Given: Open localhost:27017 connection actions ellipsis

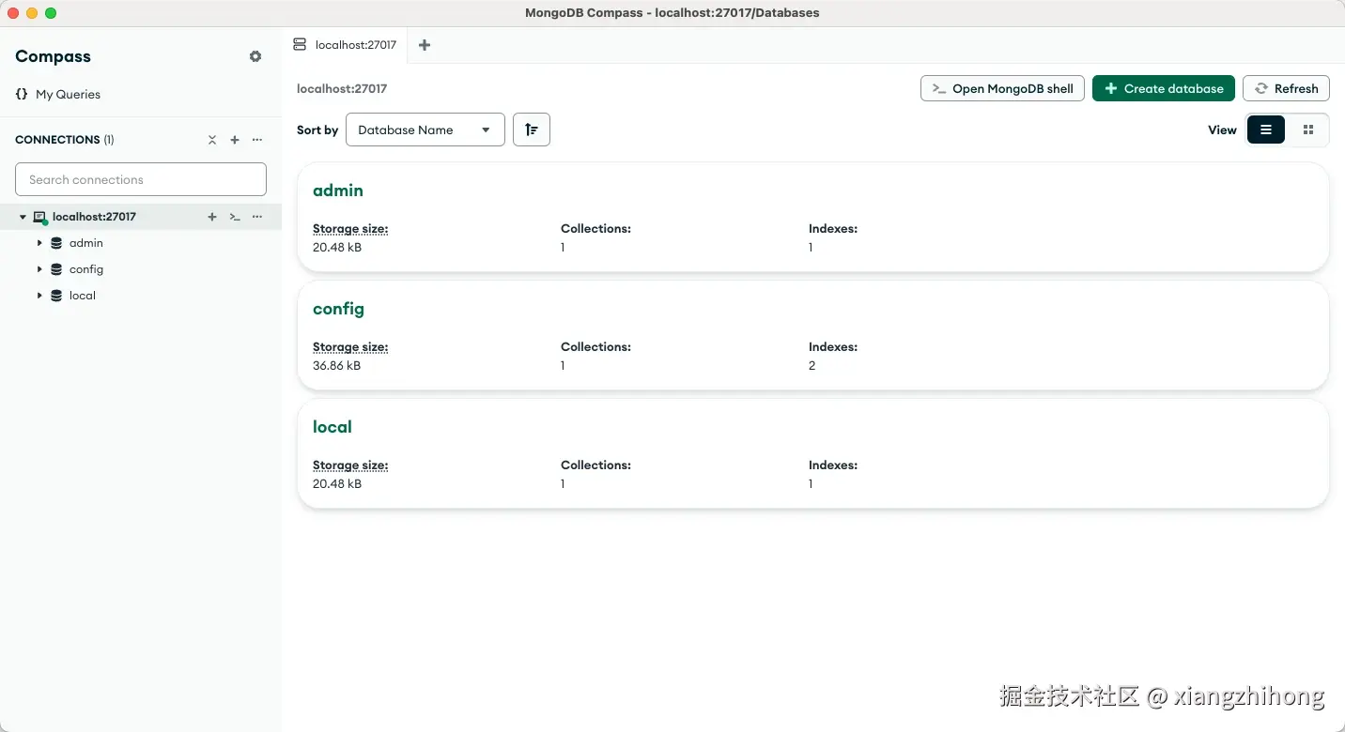Looking at the screenshot, I should click(257, 217).
